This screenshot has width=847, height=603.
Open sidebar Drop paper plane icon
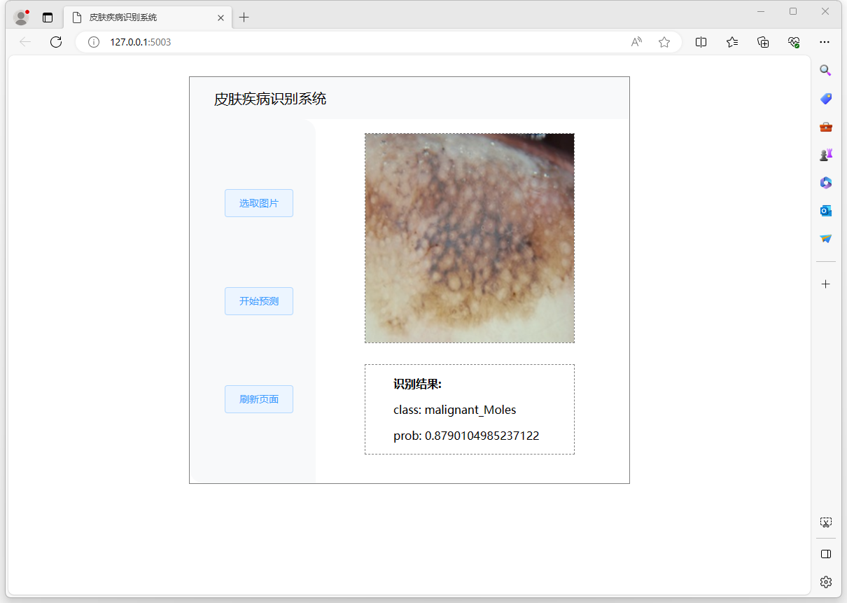826,239
